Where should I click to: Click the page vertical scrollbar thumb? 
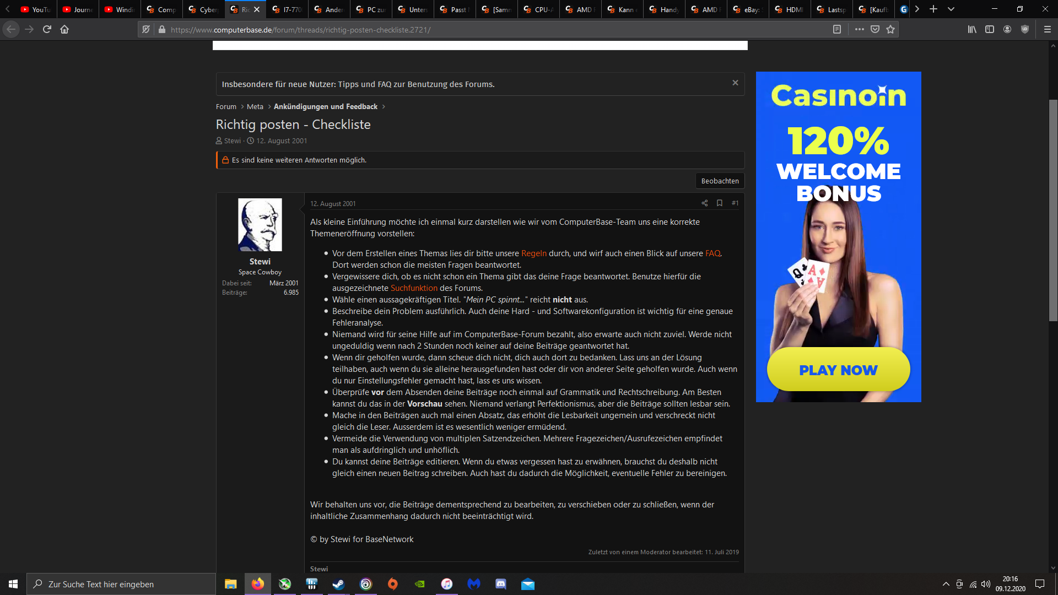click(1053, 209)
